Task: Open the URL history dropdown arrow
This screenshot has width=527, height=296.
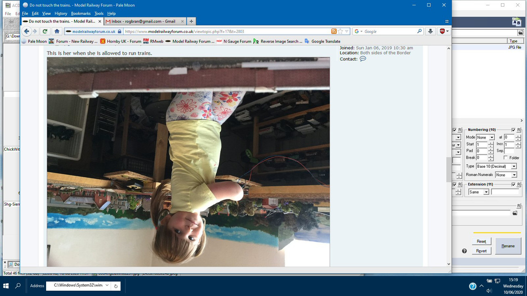Action: point(347,31)
